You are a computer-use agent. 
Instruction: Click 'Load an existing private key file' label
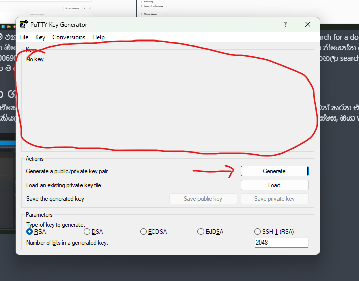tap(64, 185)
